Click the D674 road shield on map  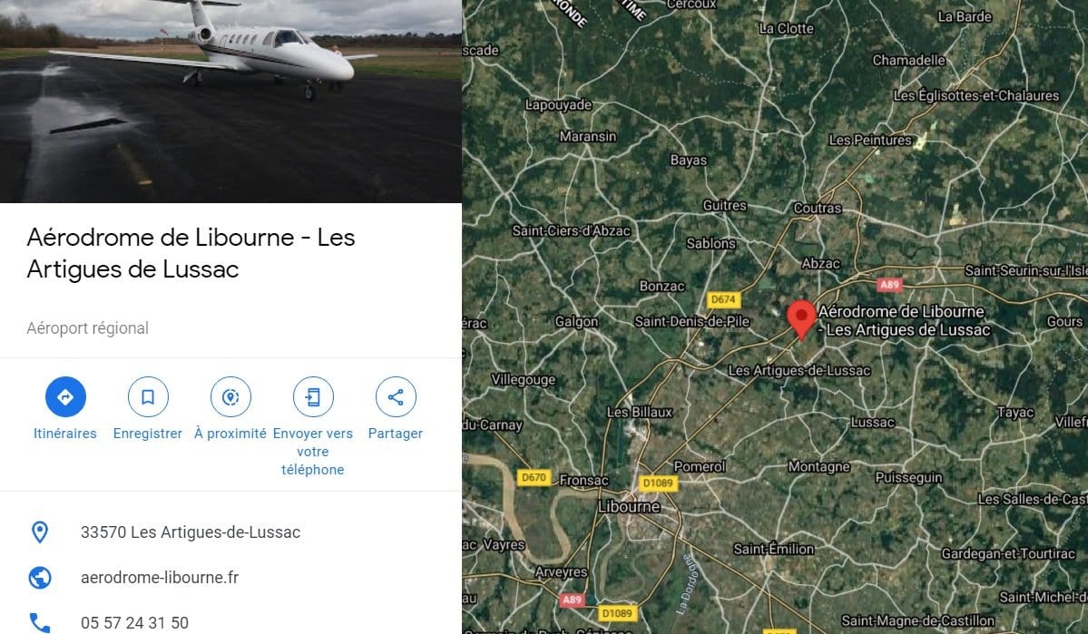click(x=724, y=299)
